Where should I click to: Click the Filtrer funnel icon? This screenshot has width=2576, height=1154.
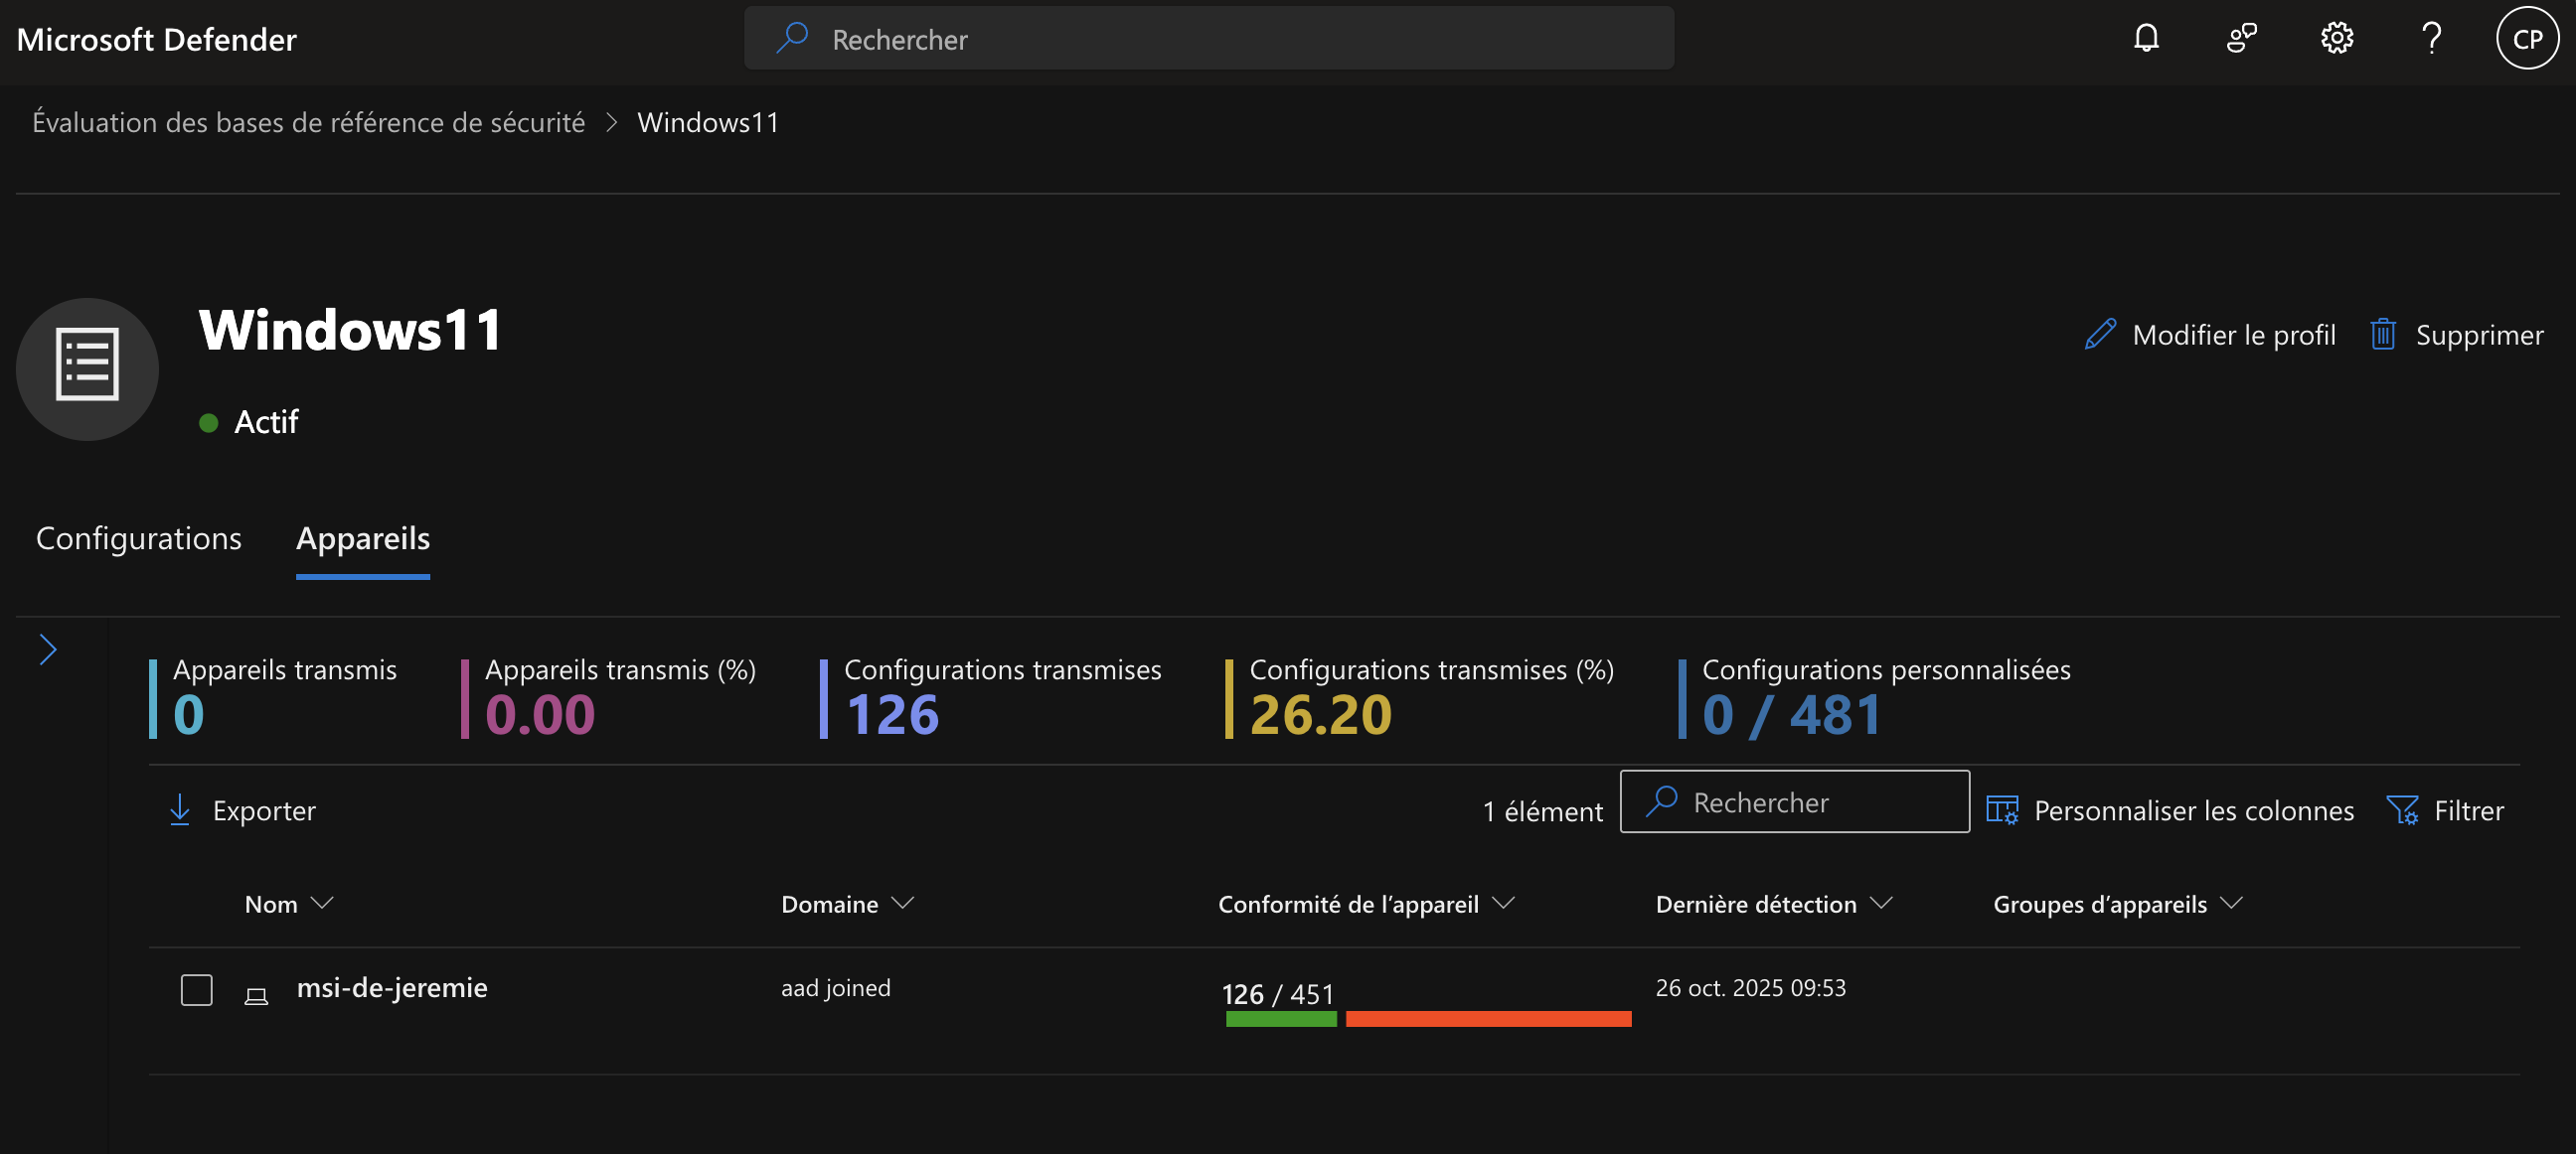tap(2402, 809)
